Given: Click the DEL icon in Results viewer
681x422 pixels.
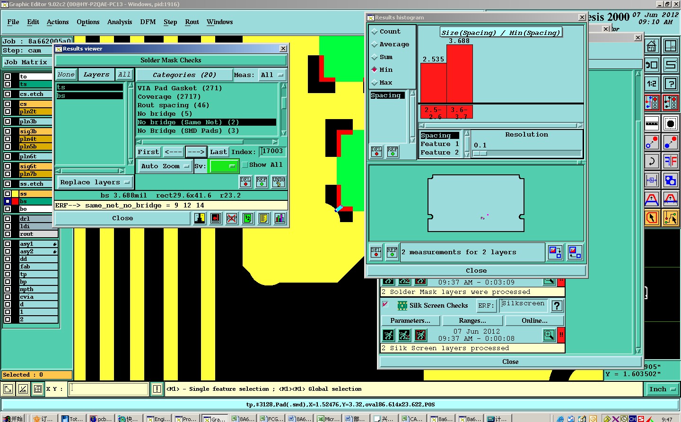Looking at the screenshot, I should [x=245, y=181].
